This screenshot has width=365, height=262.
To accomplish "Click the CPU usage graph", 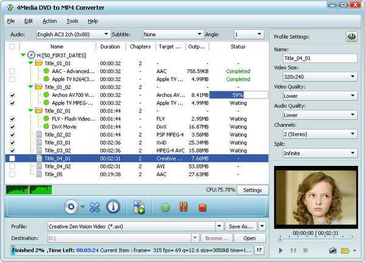I will pyautogui.click(x=29, y=190).
